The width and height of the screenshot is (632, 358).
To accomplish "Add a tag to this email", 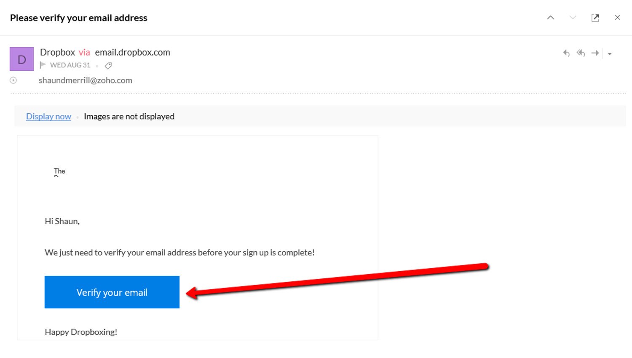I will pyautogui.click(x=108, y=65).
